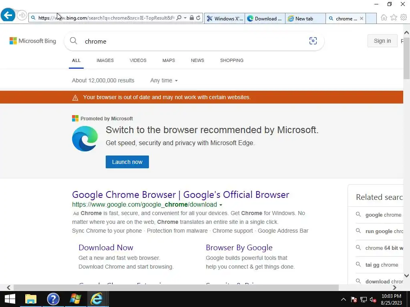The width and height of the screenshot is (410, 307).
Task: Show hidden system tray icons chevron
Action: point(344,299)
